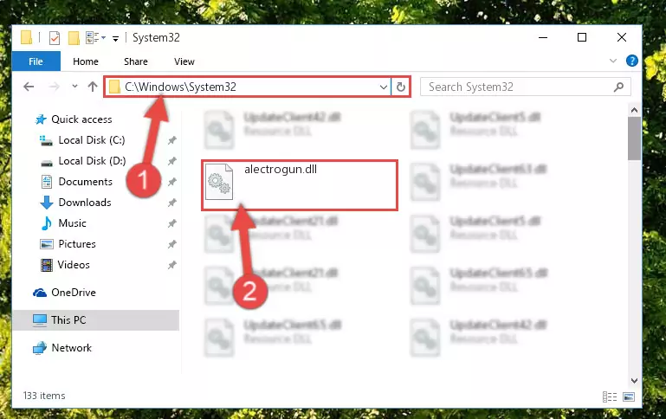The width and height of the screenshot is (666, 419).
Task: Click the Search System32 field
Action: pos(525,87)
